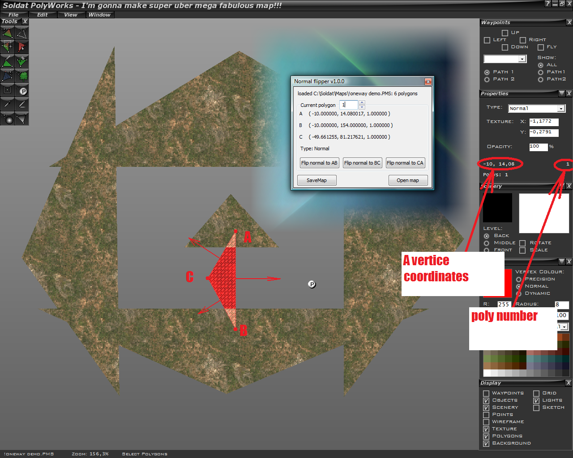This screenshot has height=458, width=573.
Task: Choose the Scenery placement tree tool
Action: [x=21, y=76]
